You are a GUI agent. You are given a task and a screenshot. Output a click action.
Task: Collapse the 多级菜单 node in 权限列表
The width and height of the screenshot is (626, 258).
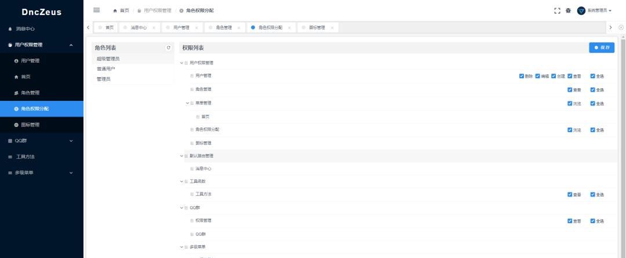pos(181,247)
